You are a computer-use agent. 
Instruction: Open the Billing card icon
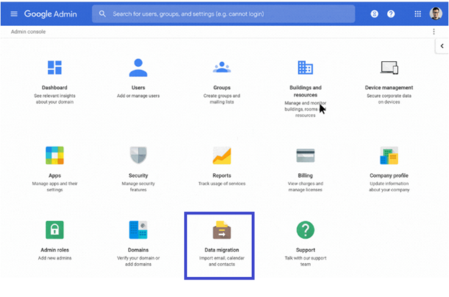(x=305, y=155)
